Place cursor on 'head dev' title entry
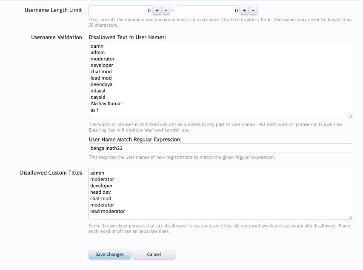The width and height of the screenshot is (363, 270). [x=100, y=192]
